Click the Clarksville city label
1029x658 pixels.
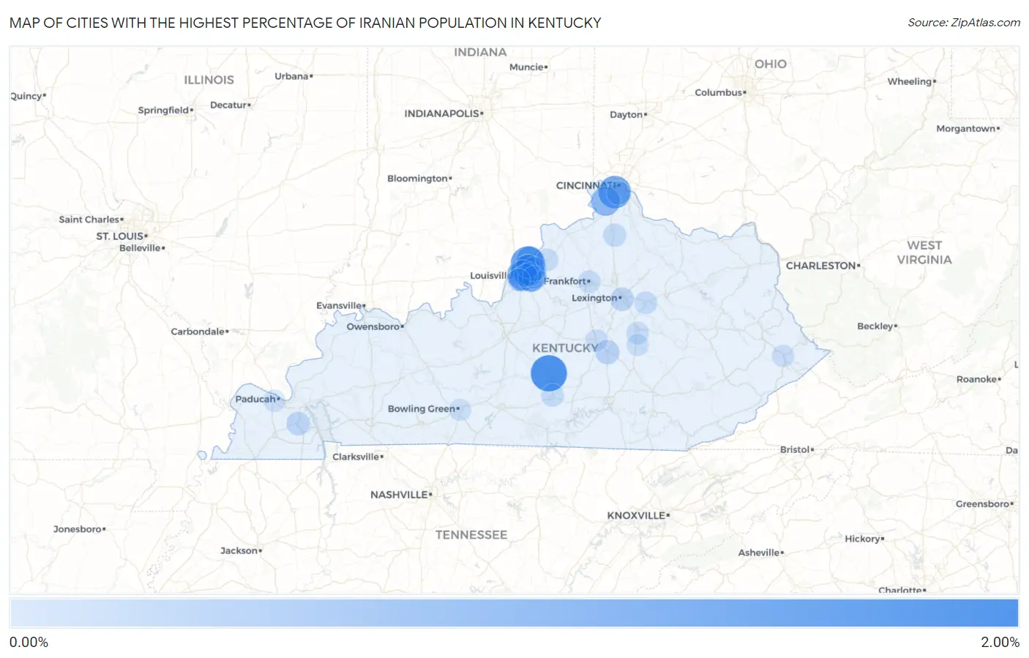tap(356, 457)
